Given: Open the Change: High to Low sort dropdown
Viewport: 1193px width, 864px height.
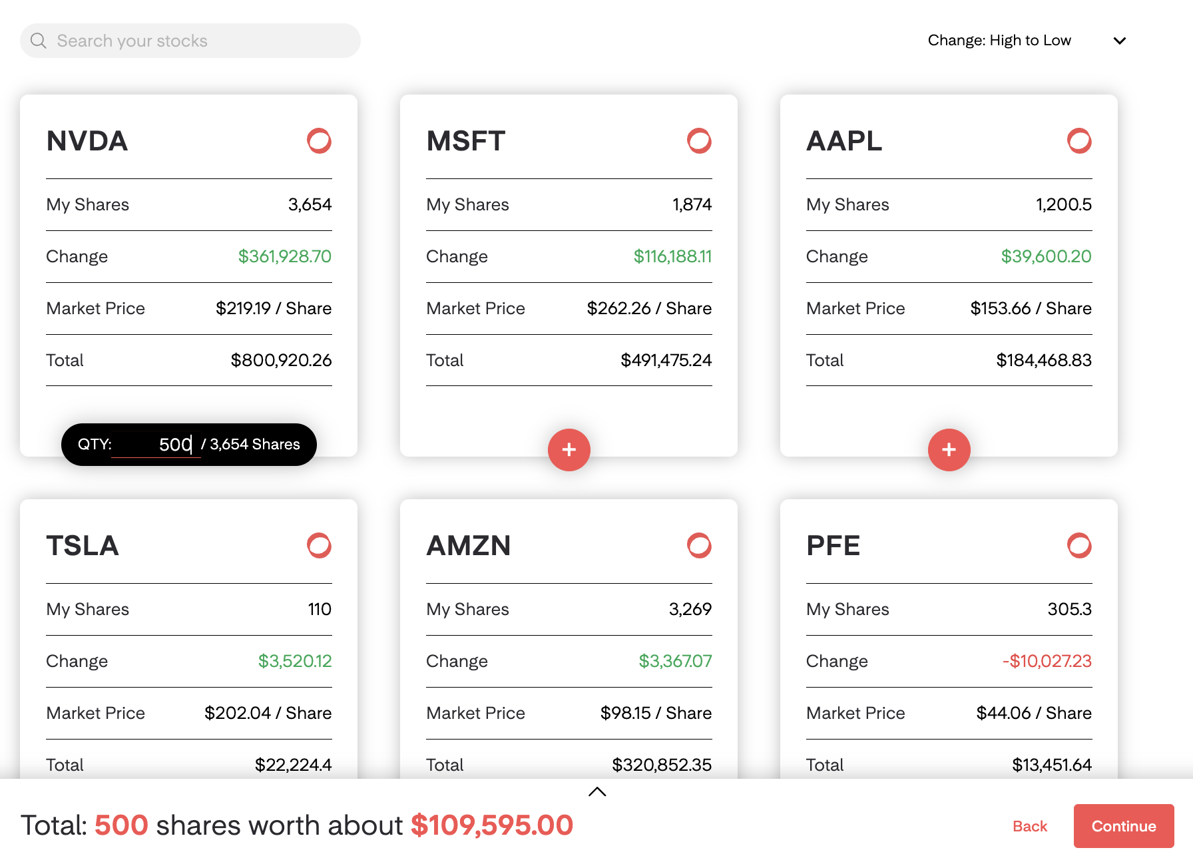Looking at the screenshot, I should point(1026,41).
